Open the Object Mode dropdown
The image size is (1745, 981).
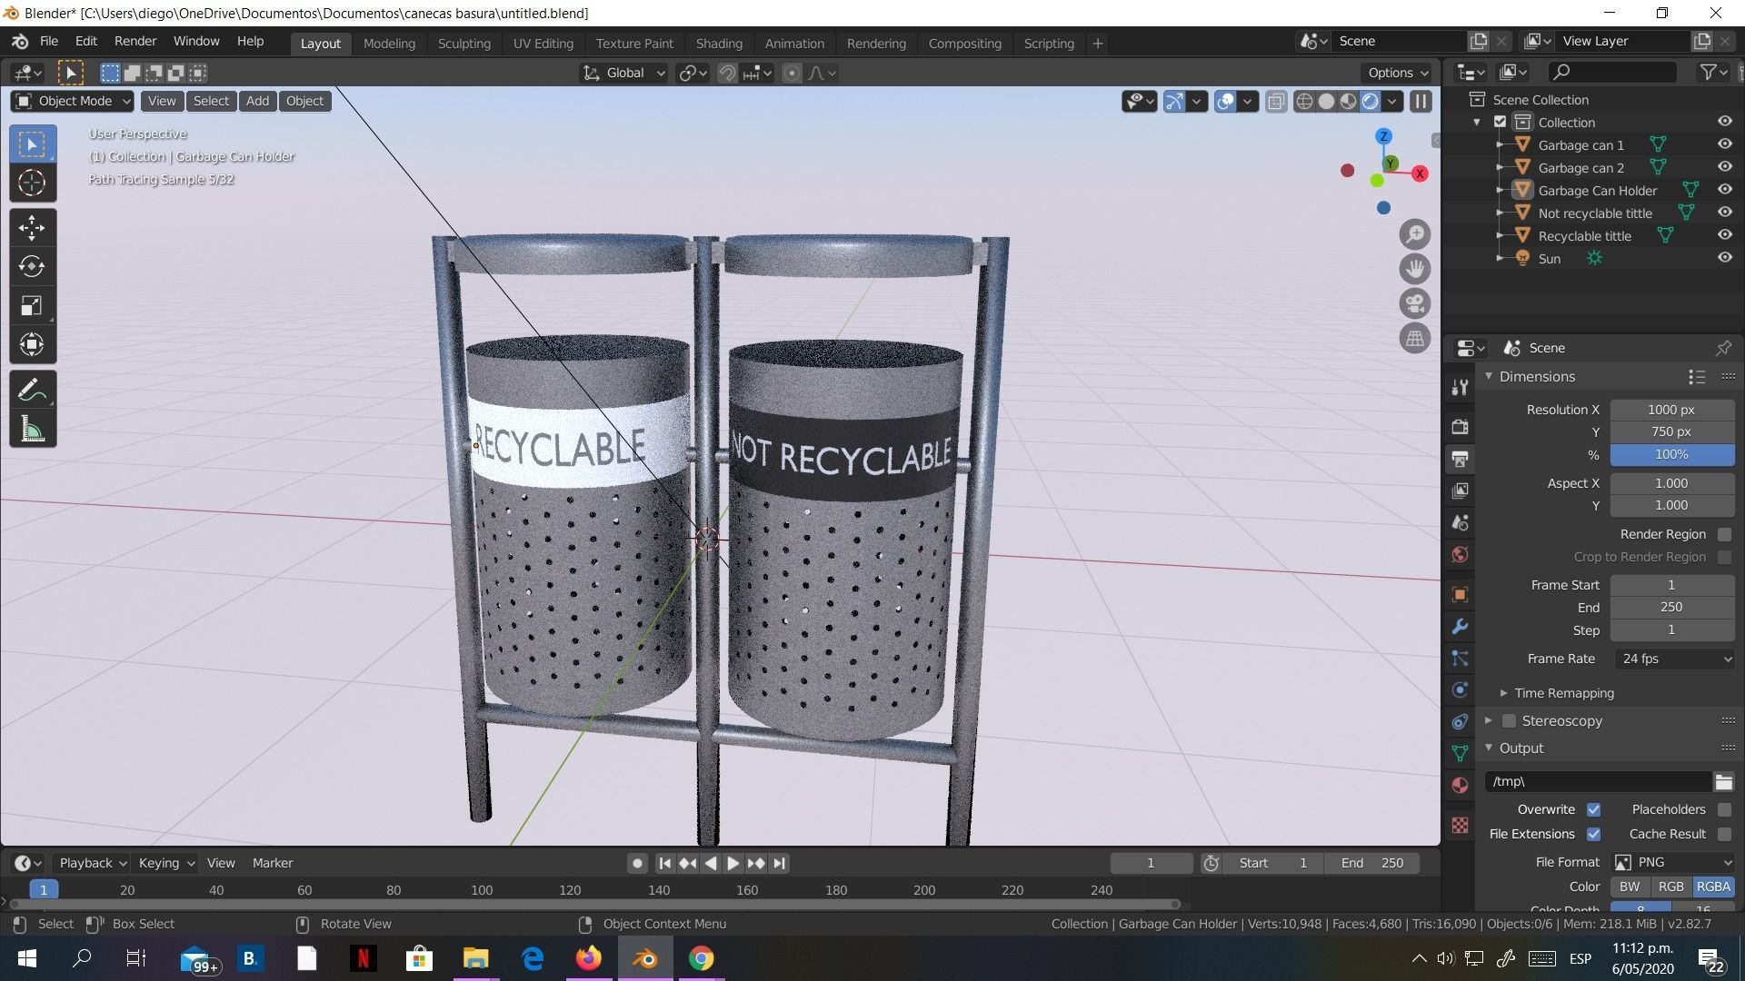point(73,101)
